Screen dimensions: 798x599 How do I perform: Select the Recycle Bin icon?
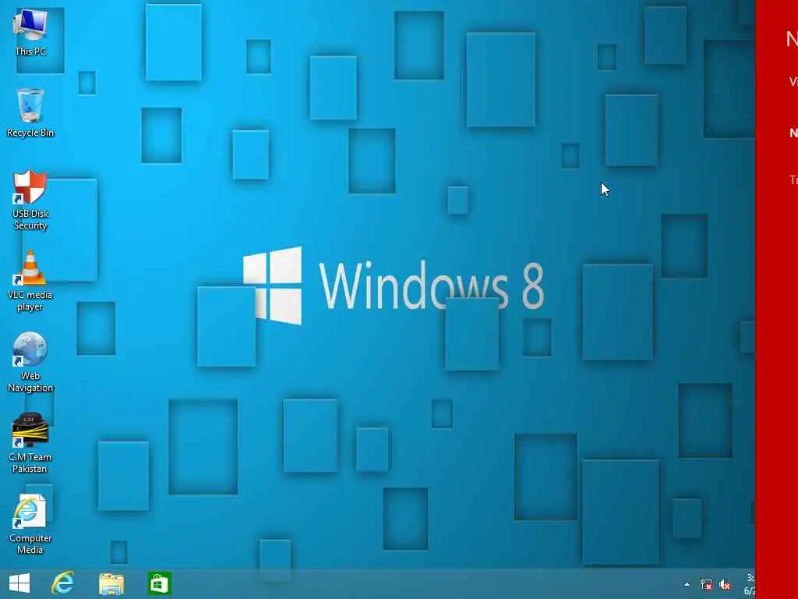tap(30, 112)
